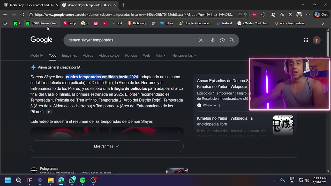Open the media control music icon
Viewport: 331px width, 186px height.
point(273,14)
